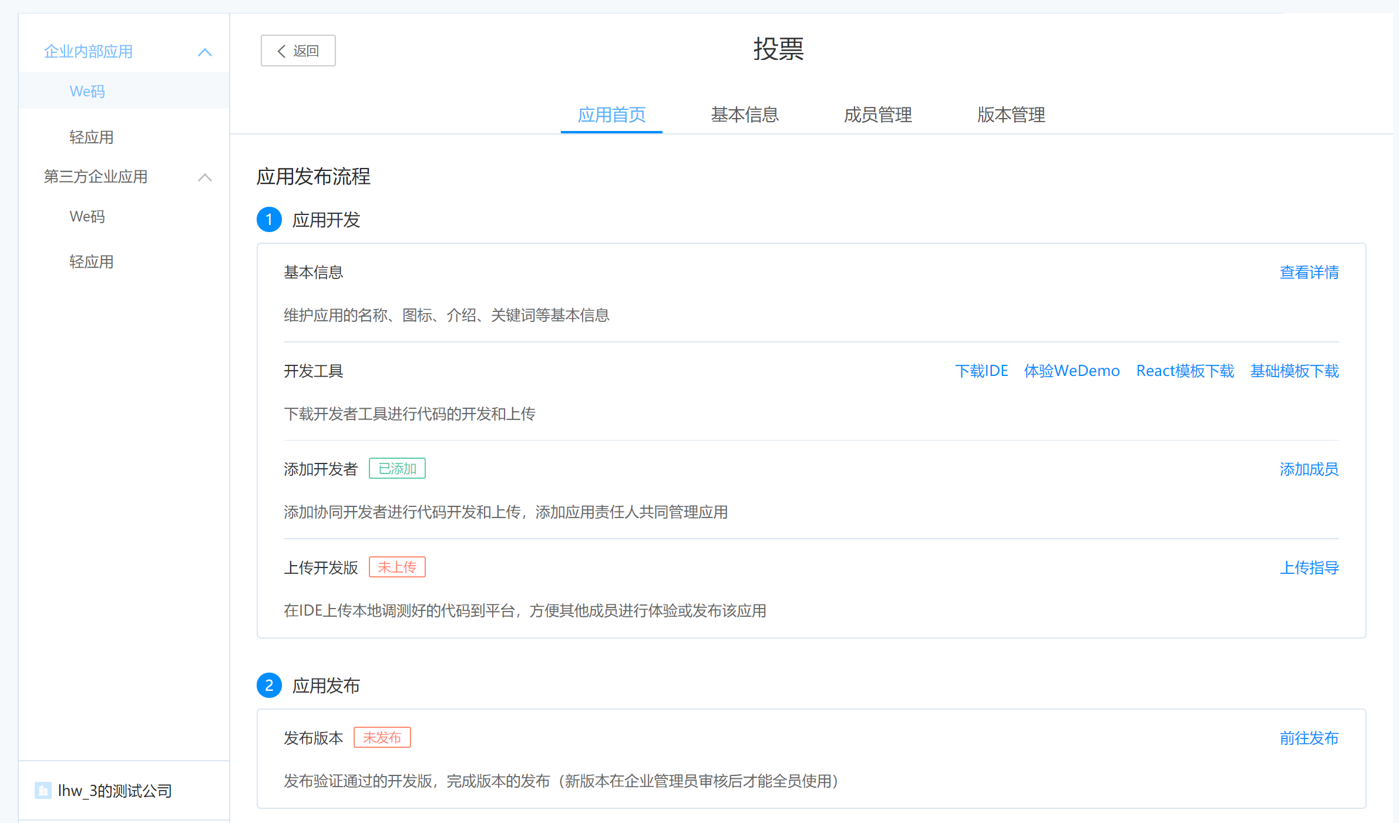The height and width of the screenshot is (823, 1399).
Task: Click the 已添加 status badge
Action: [x=396, y=468]
